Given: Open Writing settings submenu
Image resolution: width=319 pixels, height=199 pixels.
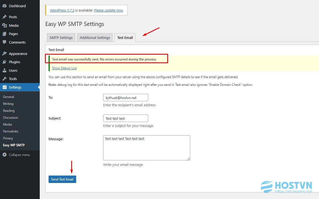Looking at the screenshot, I should [x=8, y=104].
